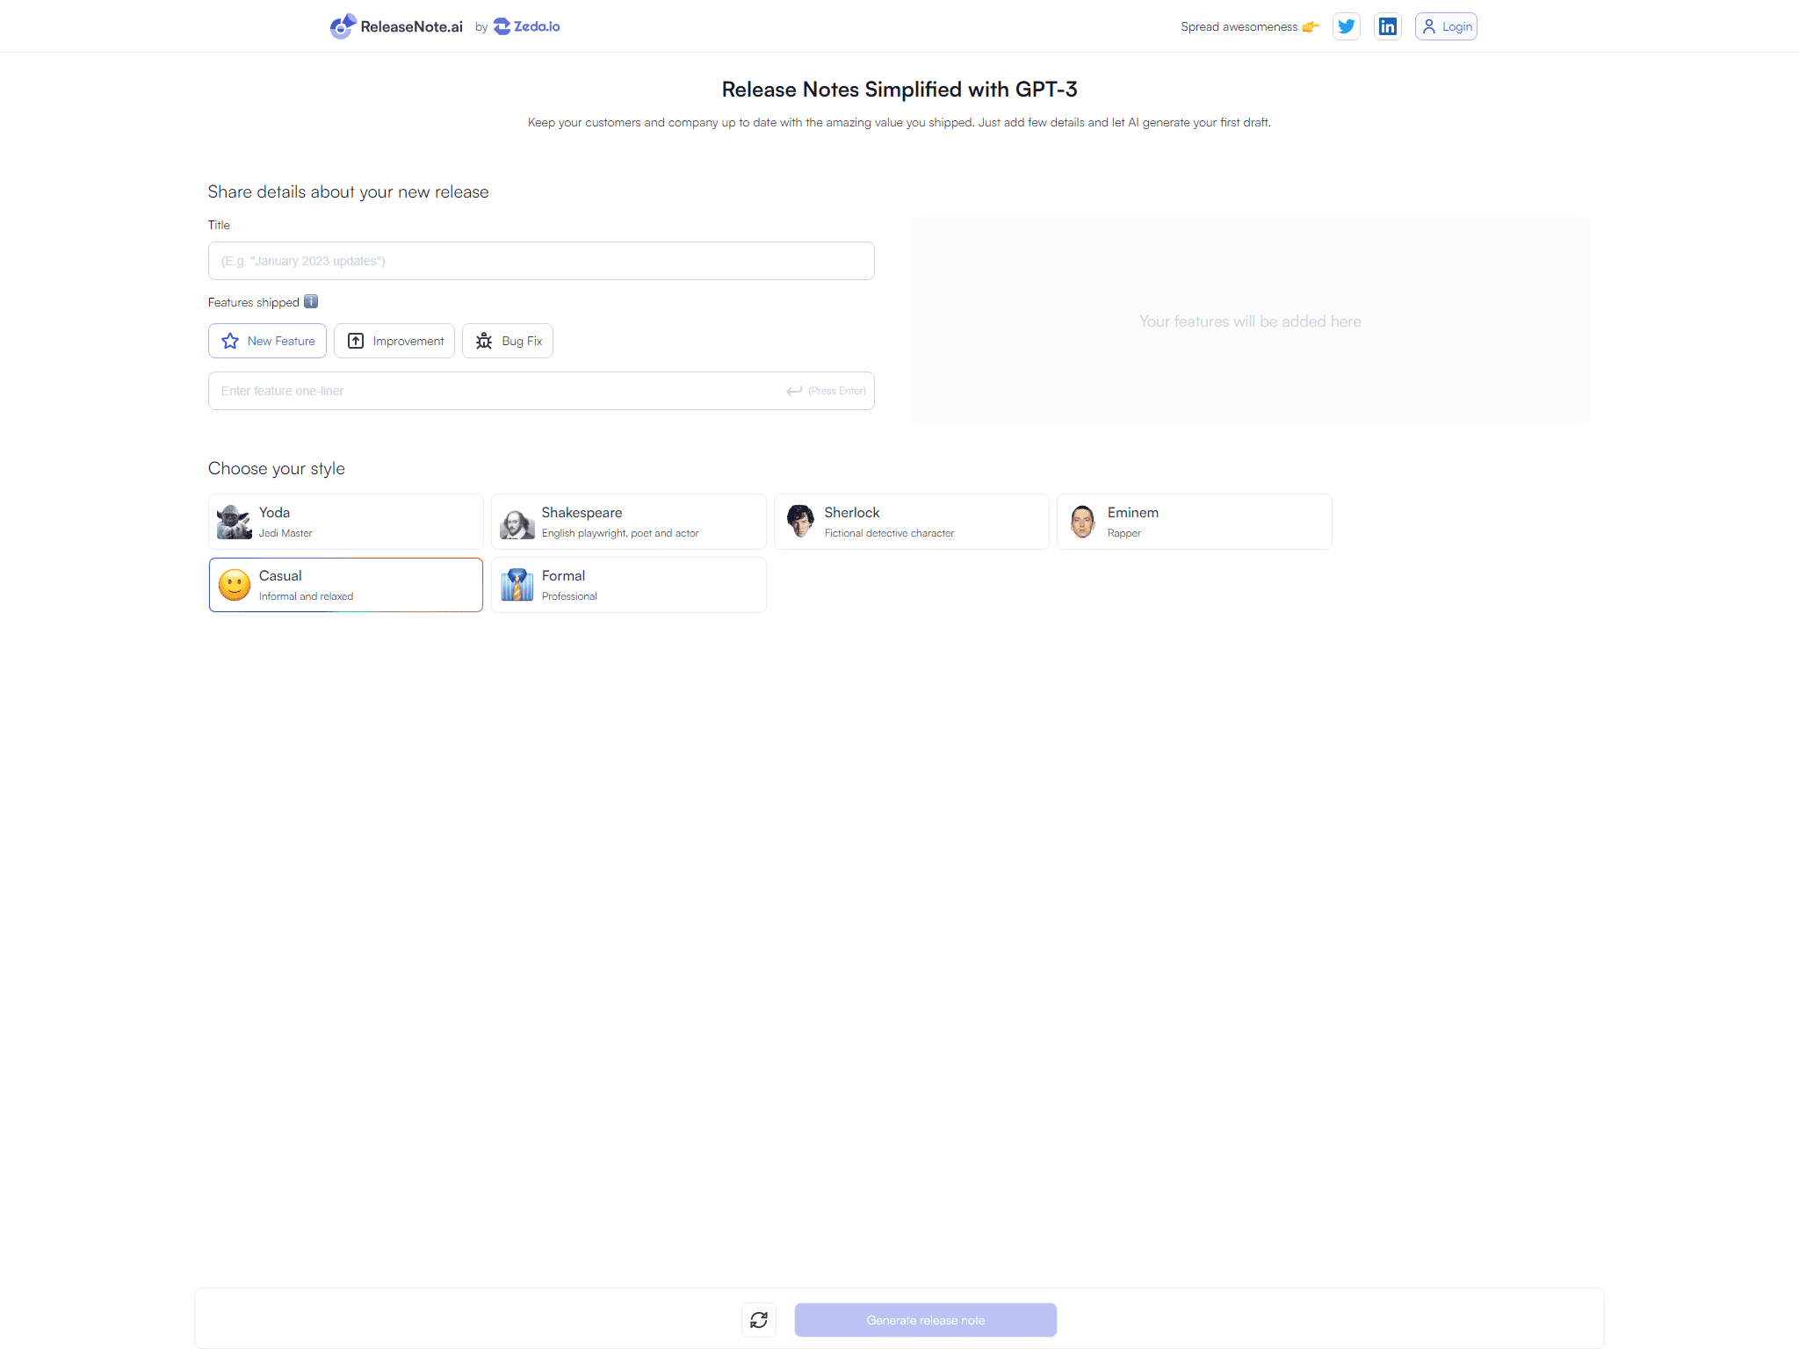Click 'Share details about your new release' heading
This screenshot has height=1349, width=1799.
click(349, 191)
